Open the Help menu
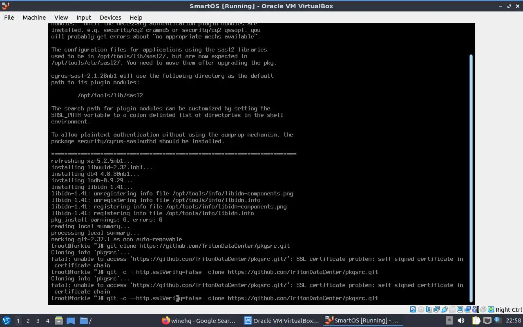The width and height of the screenshot is (523, 327). click(136, 17)
